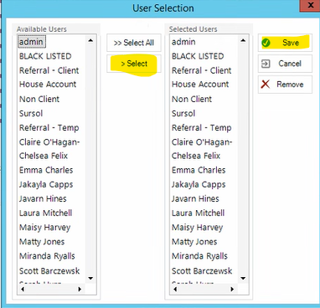320x308 pixels.
Task: Select Claire O'Hagan- in Selected Users
Action: [202, 142]
